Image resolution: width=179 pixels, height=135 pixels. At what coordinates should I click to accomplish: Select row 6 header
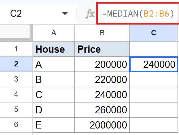coord(16,125)
